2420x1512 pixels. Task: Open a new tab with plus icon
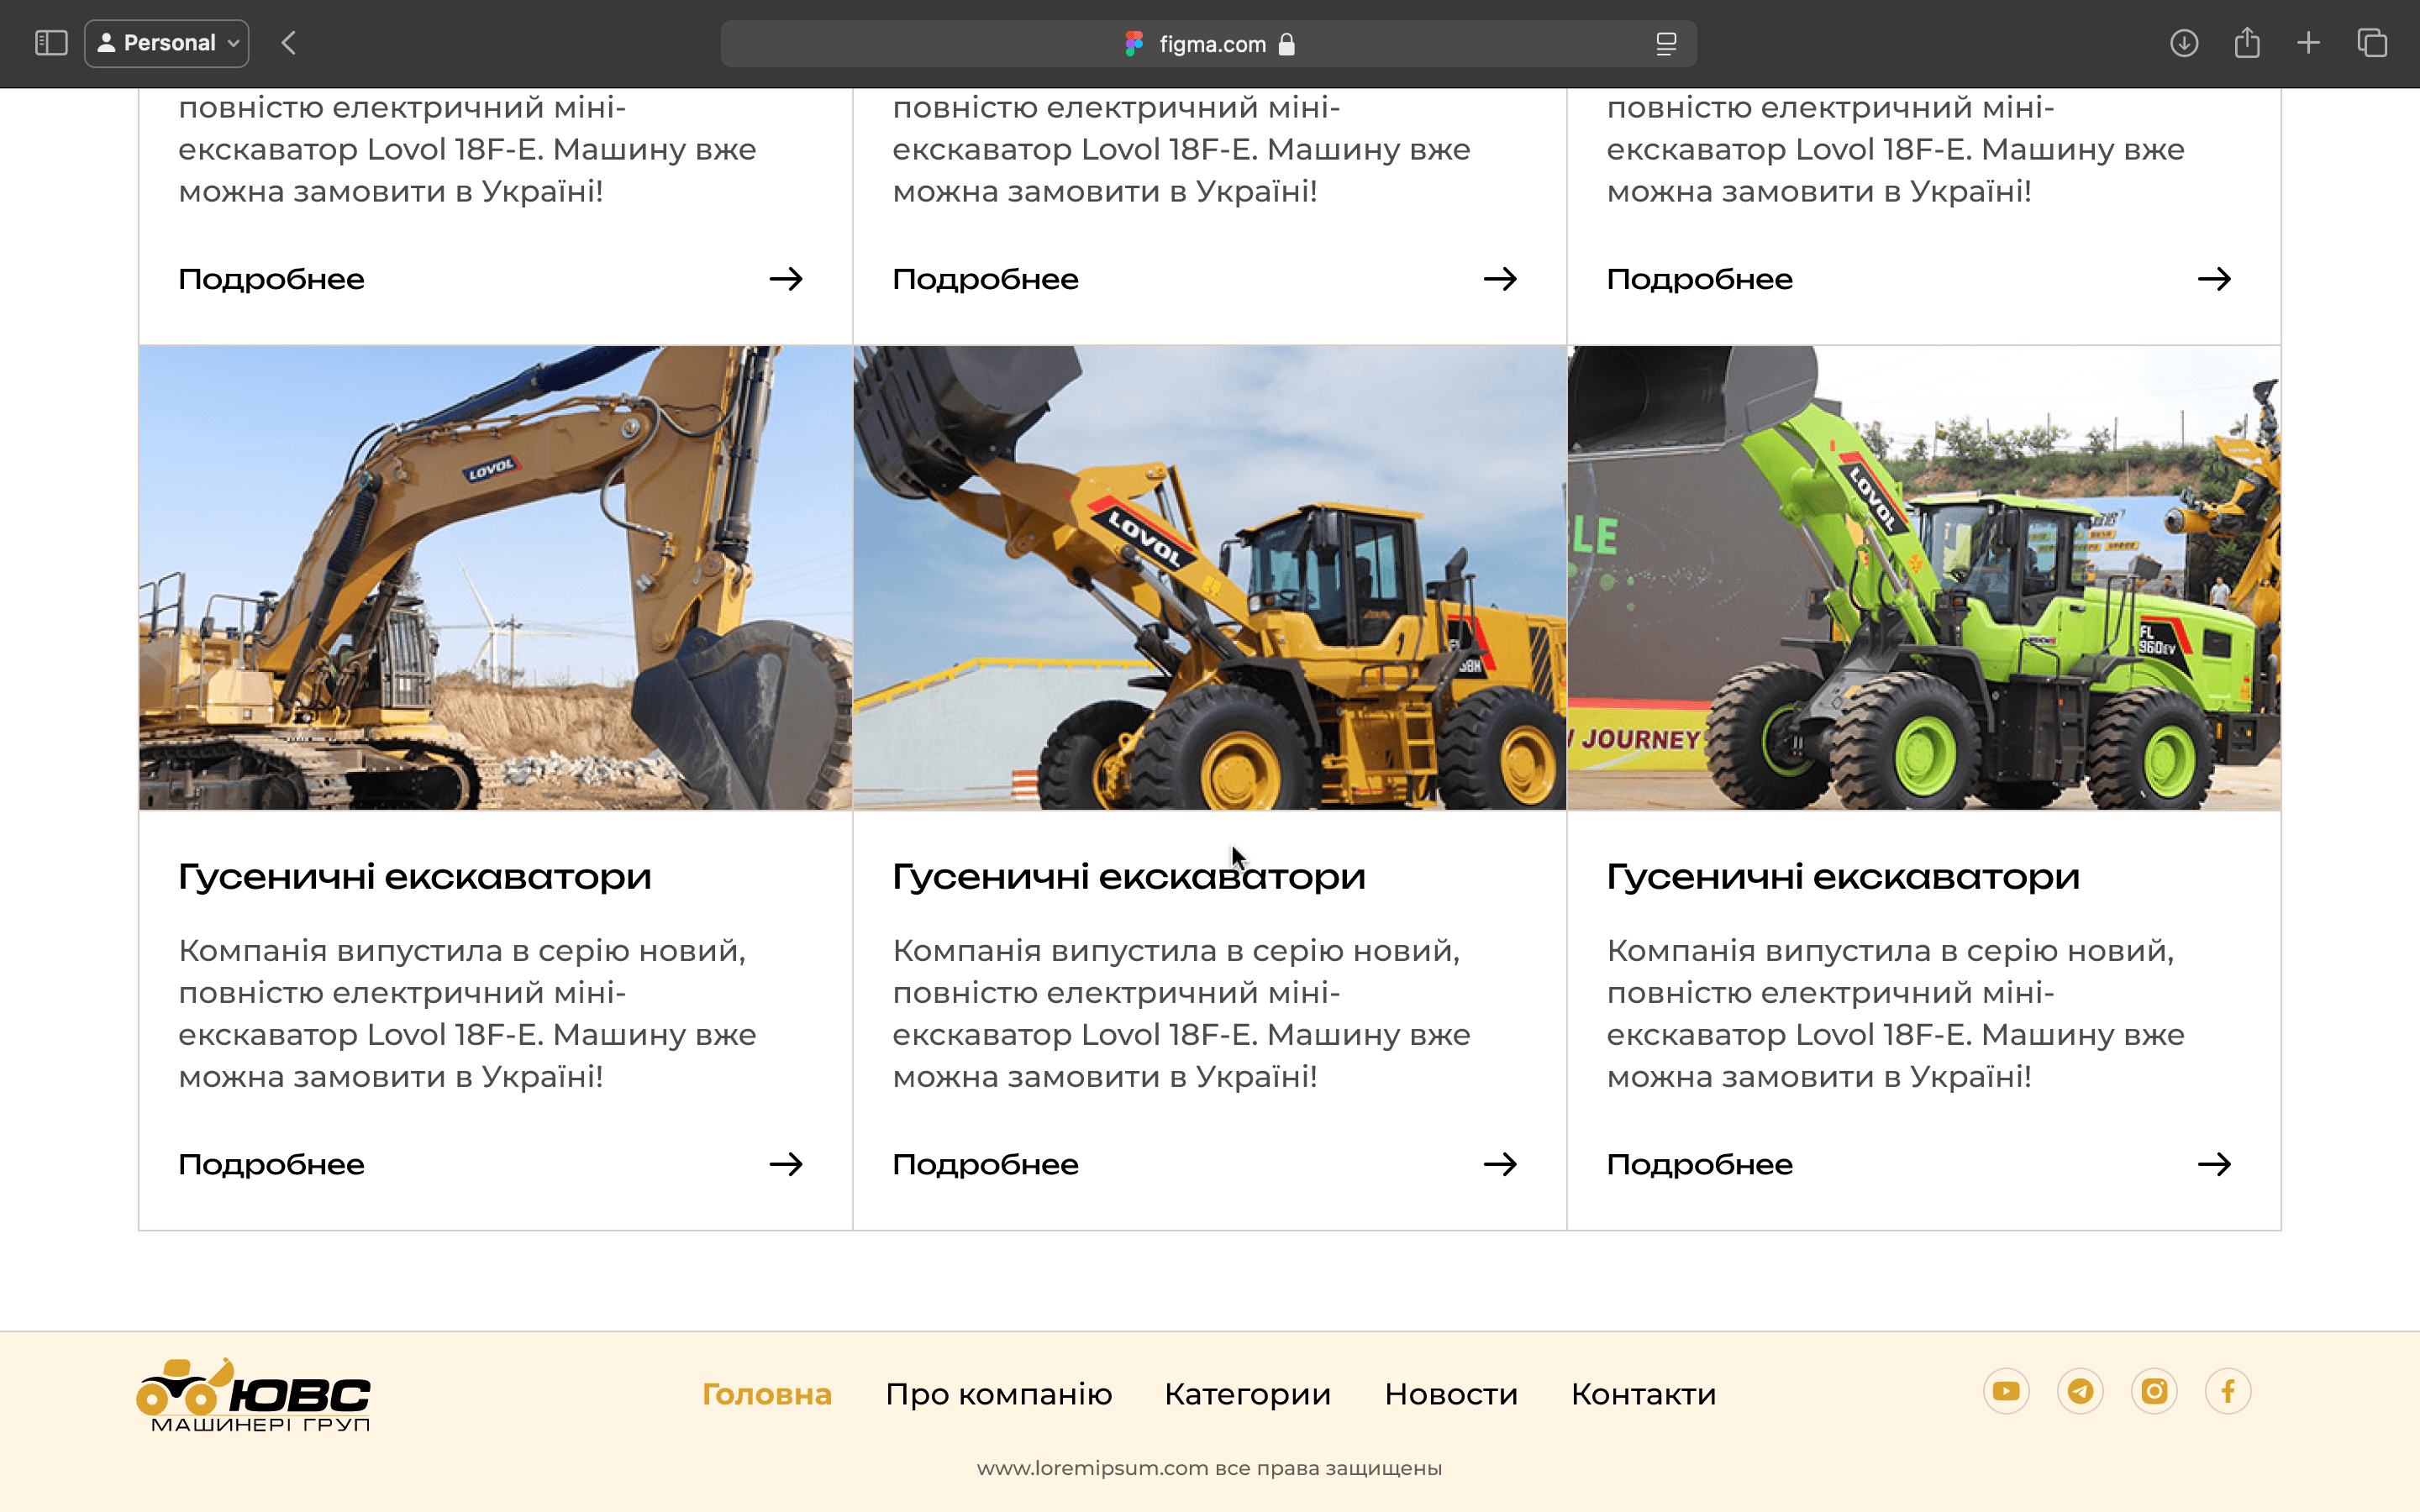click(x=2308, y=43)
